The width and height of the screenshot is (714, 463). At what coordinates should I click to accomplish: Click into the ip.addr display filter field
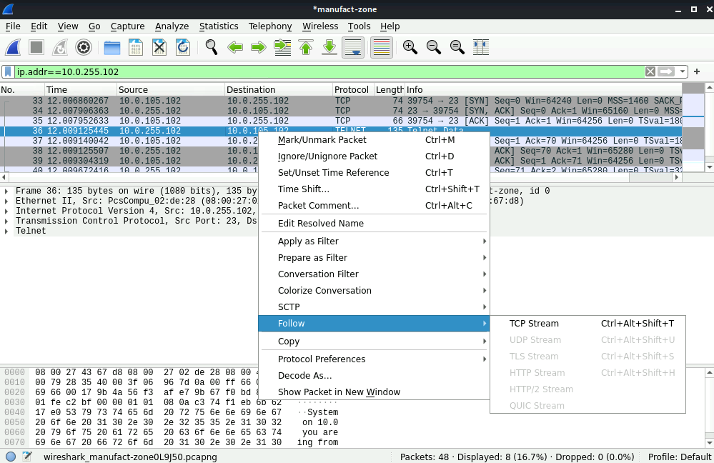click(x=329, y=72)
